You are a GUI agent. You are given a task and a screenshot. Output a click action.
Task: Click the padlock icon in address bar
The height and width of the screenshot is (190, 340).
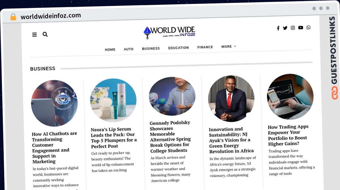click(x=13, y=17)
